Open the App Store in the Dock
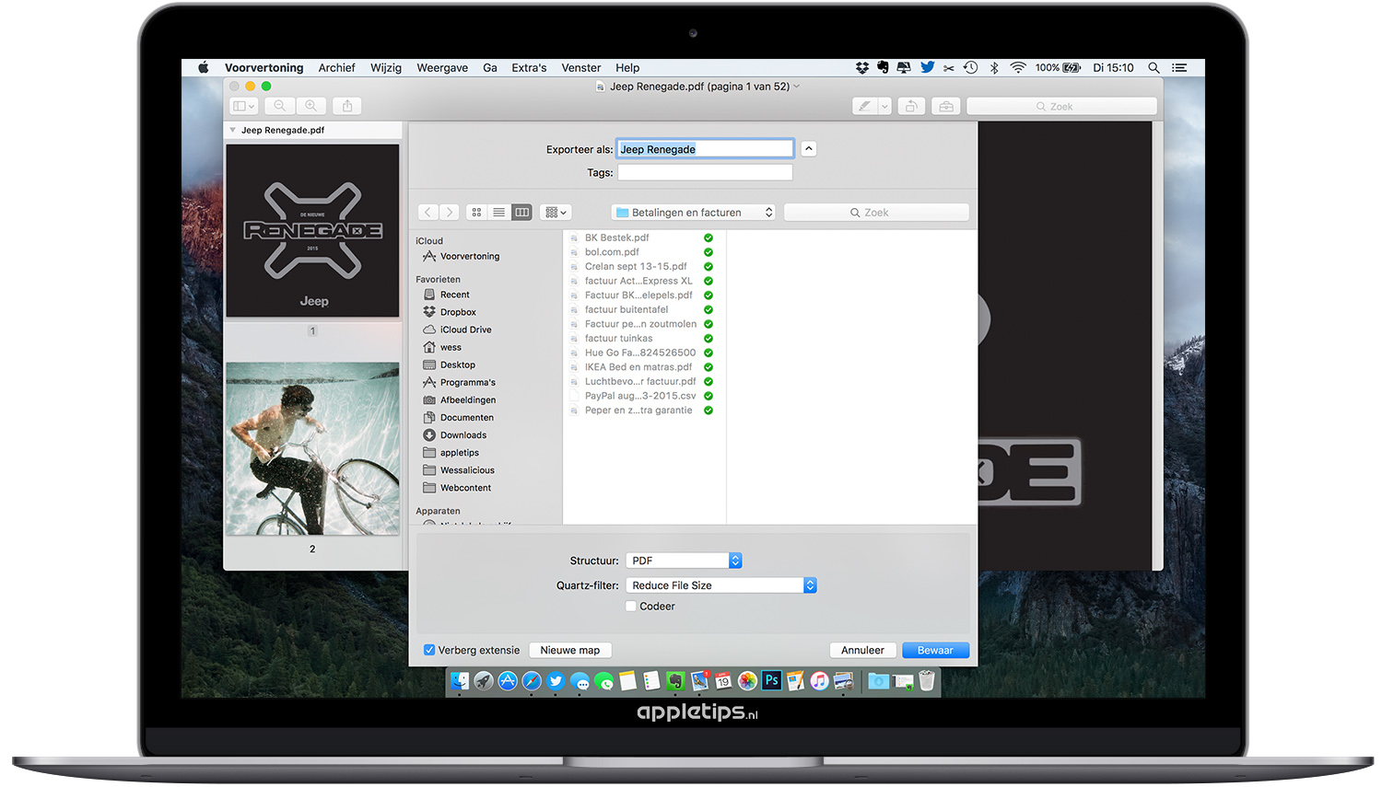The height and width of the screenshot is (787, 1382). point(508,681)
